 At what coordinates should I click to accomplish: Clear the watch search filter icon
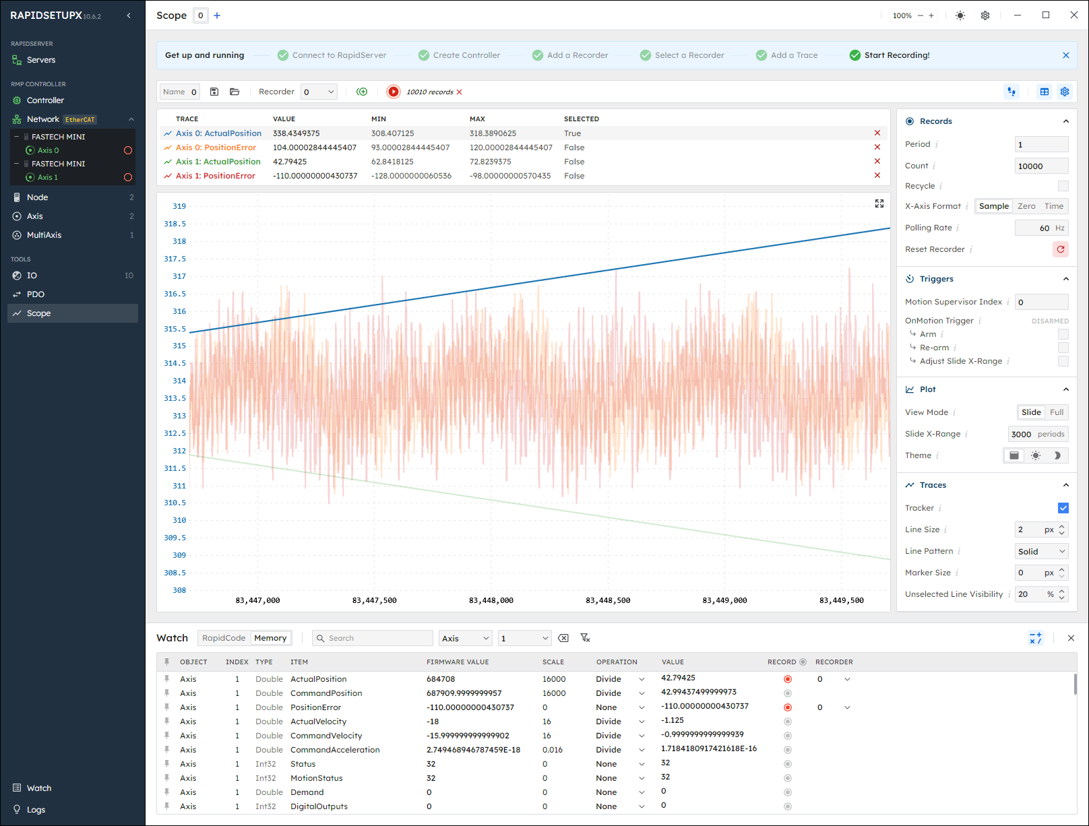click(563, 638)
